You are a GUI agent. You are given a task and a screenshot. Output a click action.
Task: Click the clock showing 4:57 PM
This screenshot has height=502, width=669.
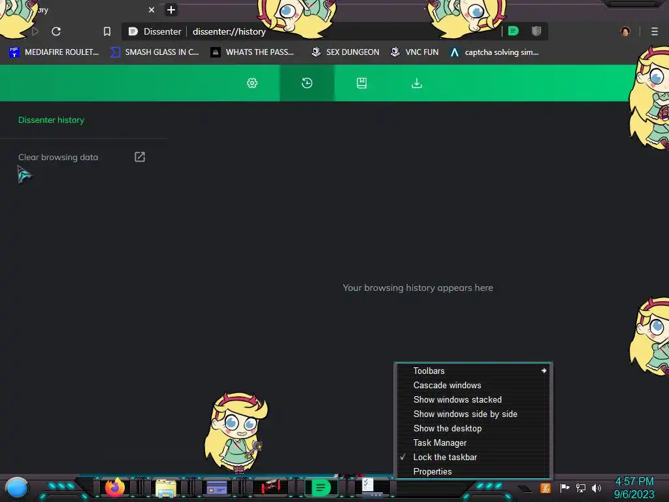[634, 482]
